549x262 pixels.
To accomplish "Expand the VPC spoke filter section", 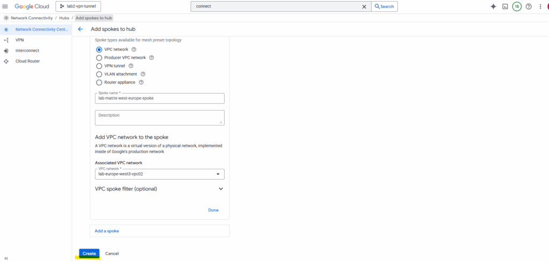I will tap(220, 189).
